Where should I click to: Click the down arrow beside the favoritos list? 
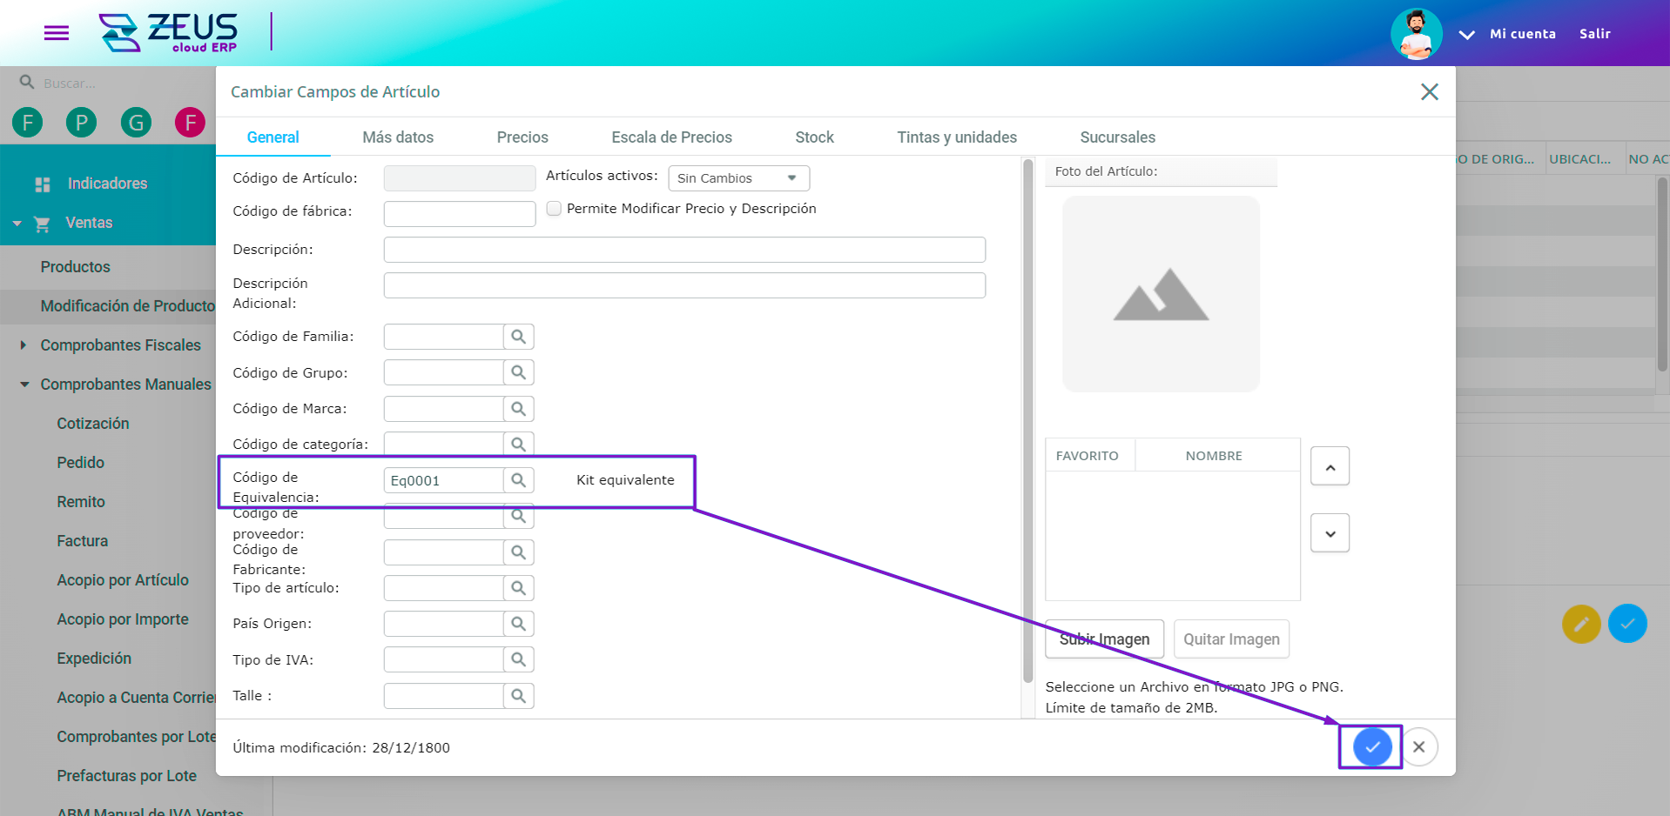click(x=1330, y=532)
